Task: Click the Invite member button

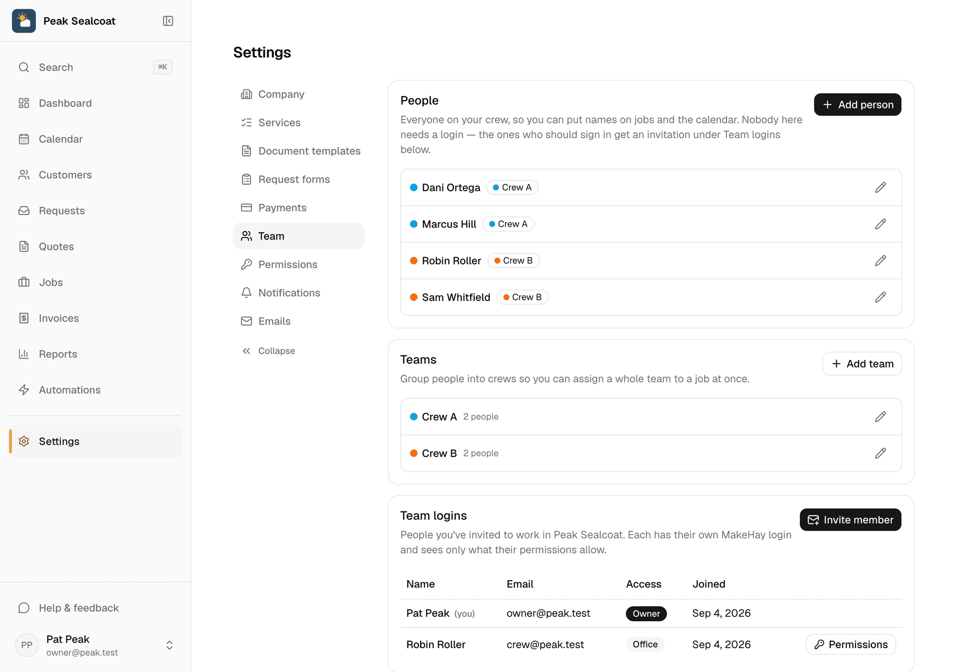Action: coord(850,520)
